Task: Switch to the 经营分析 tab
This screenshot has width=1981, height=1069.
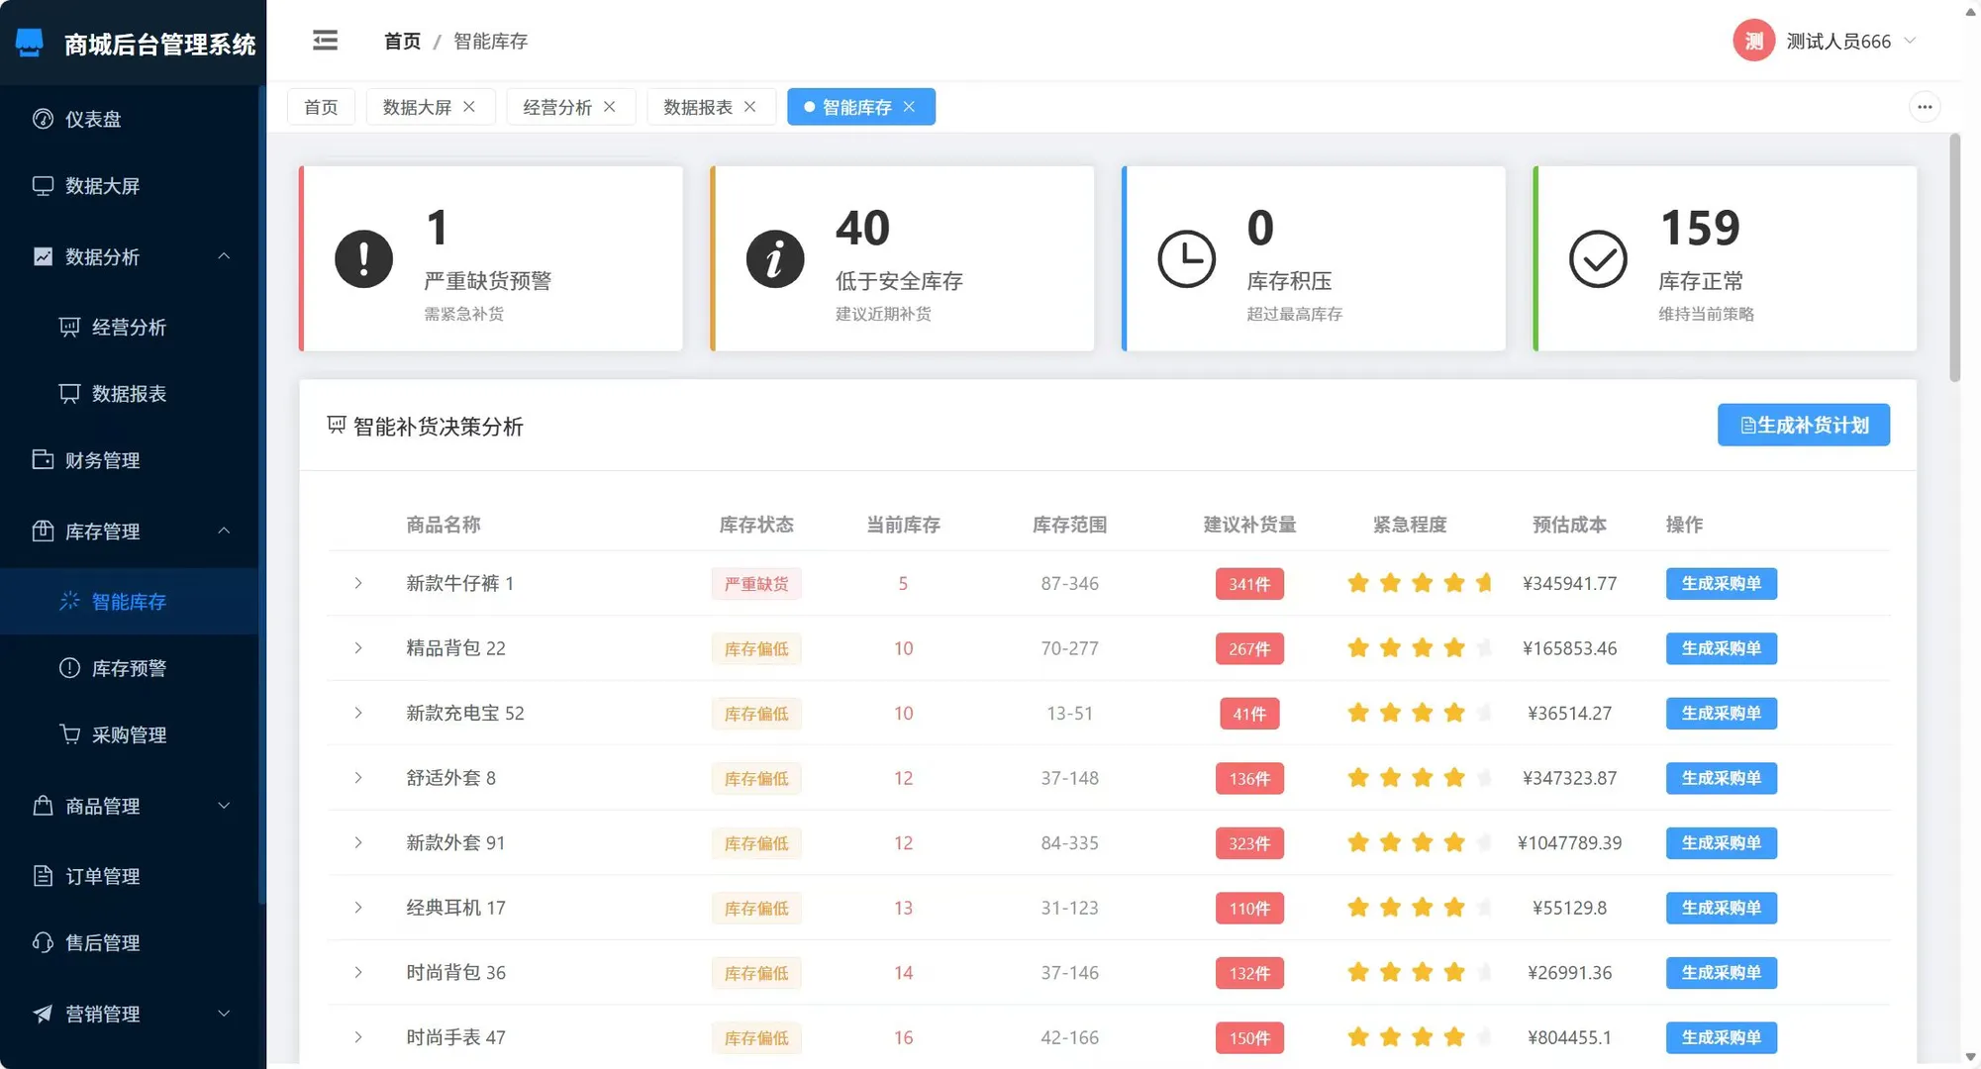Action: click(559, 106)
